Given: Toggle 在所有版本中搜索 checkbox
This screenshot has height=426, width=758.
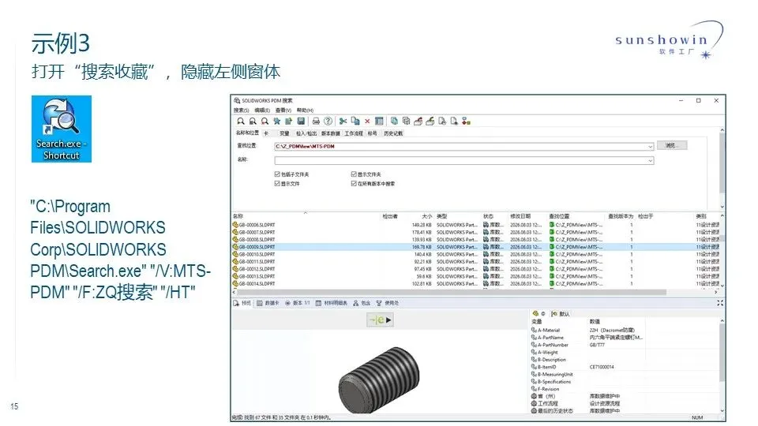Looking at the screenshot, I should [x=354, y=184].
